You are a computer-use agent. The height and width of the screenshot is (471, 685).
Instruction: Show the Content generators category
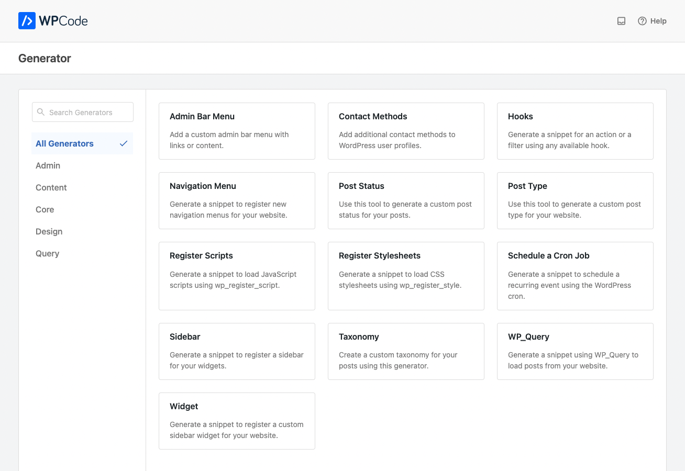pos(51,187)
